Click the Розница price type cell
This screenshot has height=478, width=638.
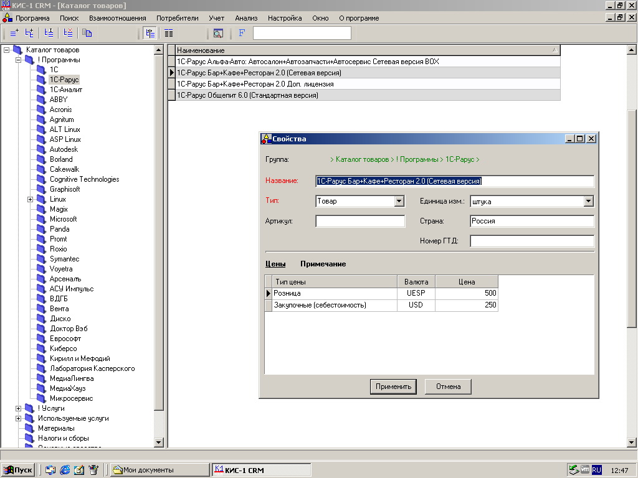click(335, 293)
